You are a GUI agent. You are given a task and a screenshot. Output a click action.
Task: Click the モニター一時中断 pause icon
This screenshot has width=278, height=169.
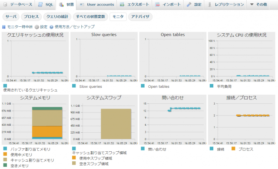[x=4, y=27]
